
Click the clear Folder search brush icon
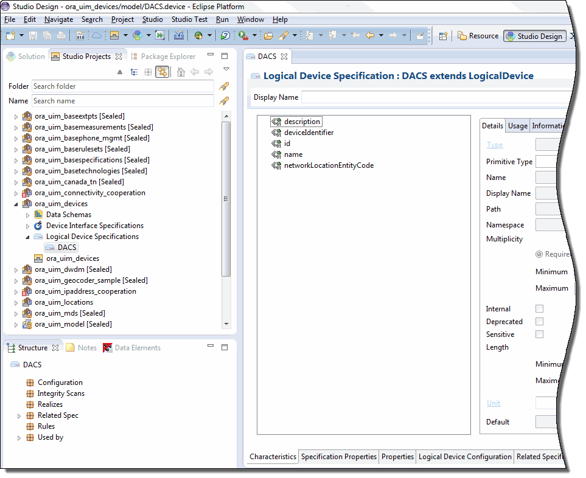(x=224, y=86)
